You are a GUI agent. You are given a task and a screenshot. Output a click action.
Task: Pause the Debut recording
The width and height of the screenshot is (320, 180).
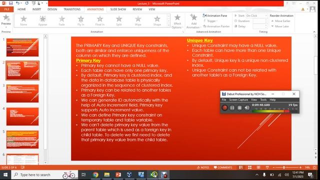click(x=232, y=107)
